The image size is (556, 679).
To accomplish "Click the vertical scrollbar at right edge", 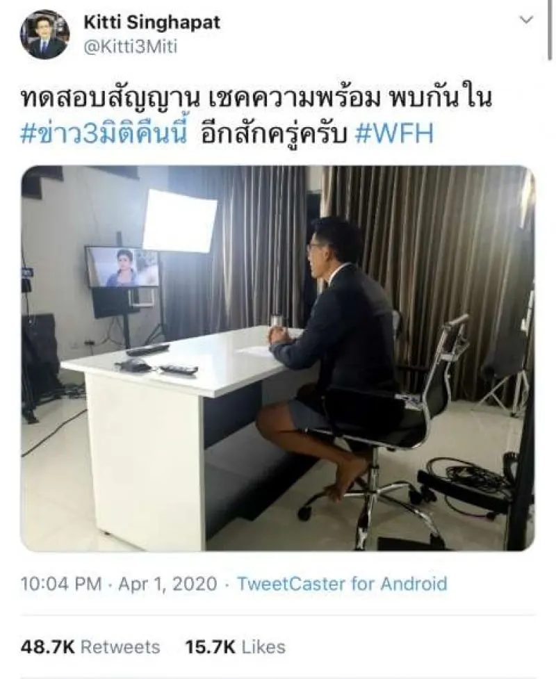I will (x=550, y=32).
